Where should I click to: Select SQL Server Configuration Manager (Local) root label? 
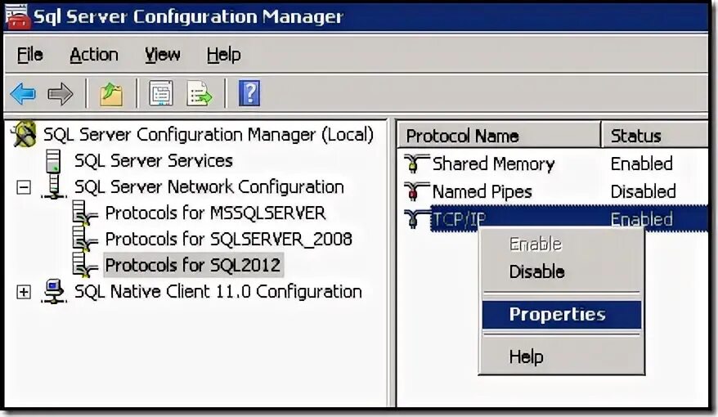coord(209,135)
